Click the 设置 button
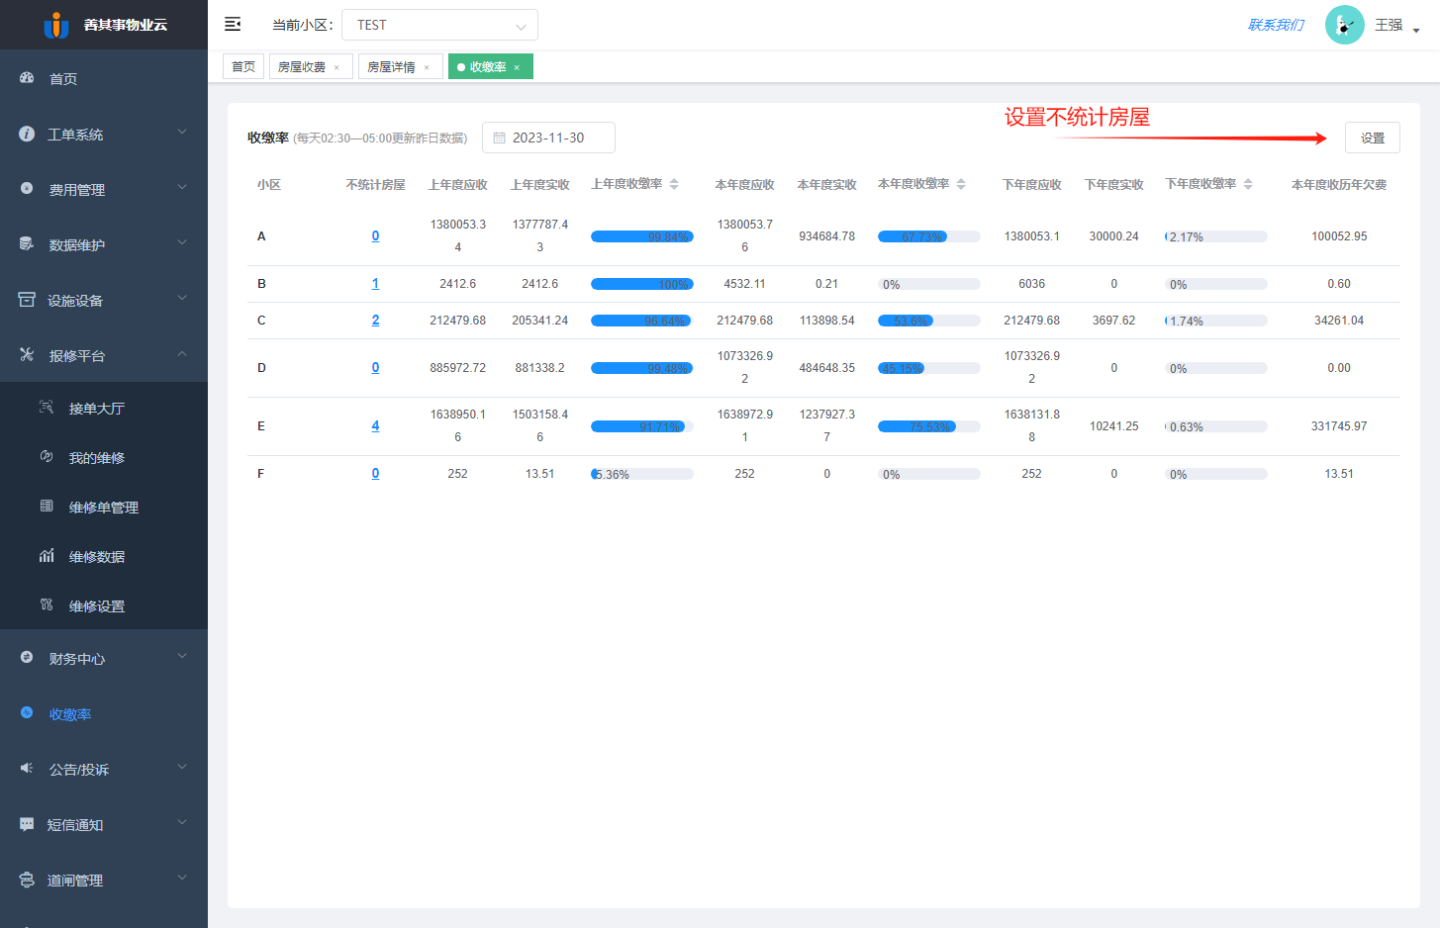The image size is (1440, 928). point(1372,139)
